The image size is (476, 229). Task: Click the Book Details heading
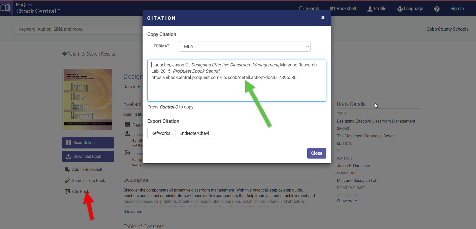click(x=351, y=104)
